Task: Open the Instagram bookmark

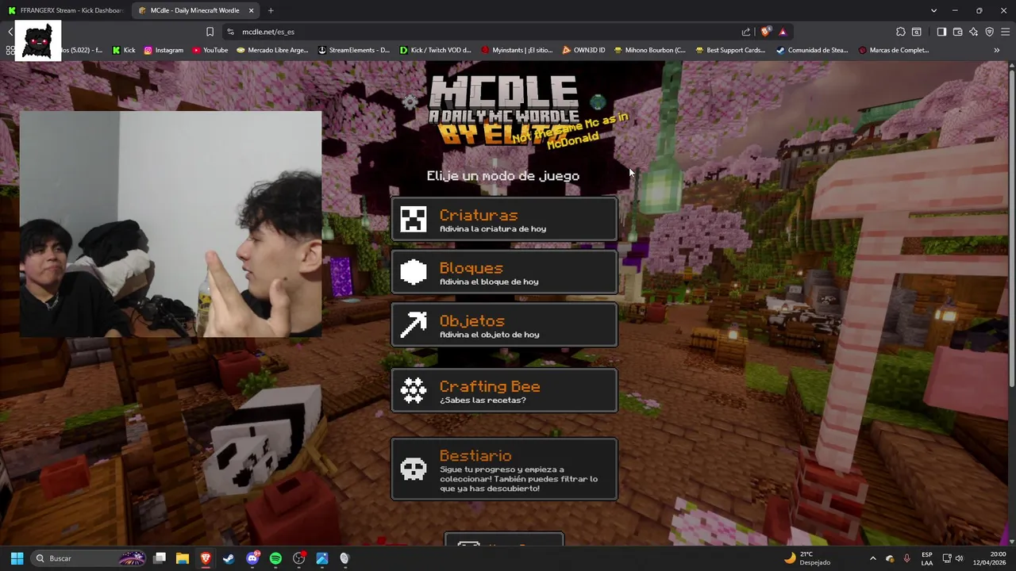Action: (164, 50)
